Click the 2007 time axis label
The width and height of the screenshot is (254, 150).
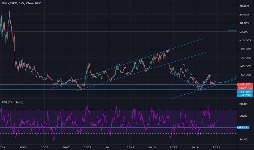[66, 147]
